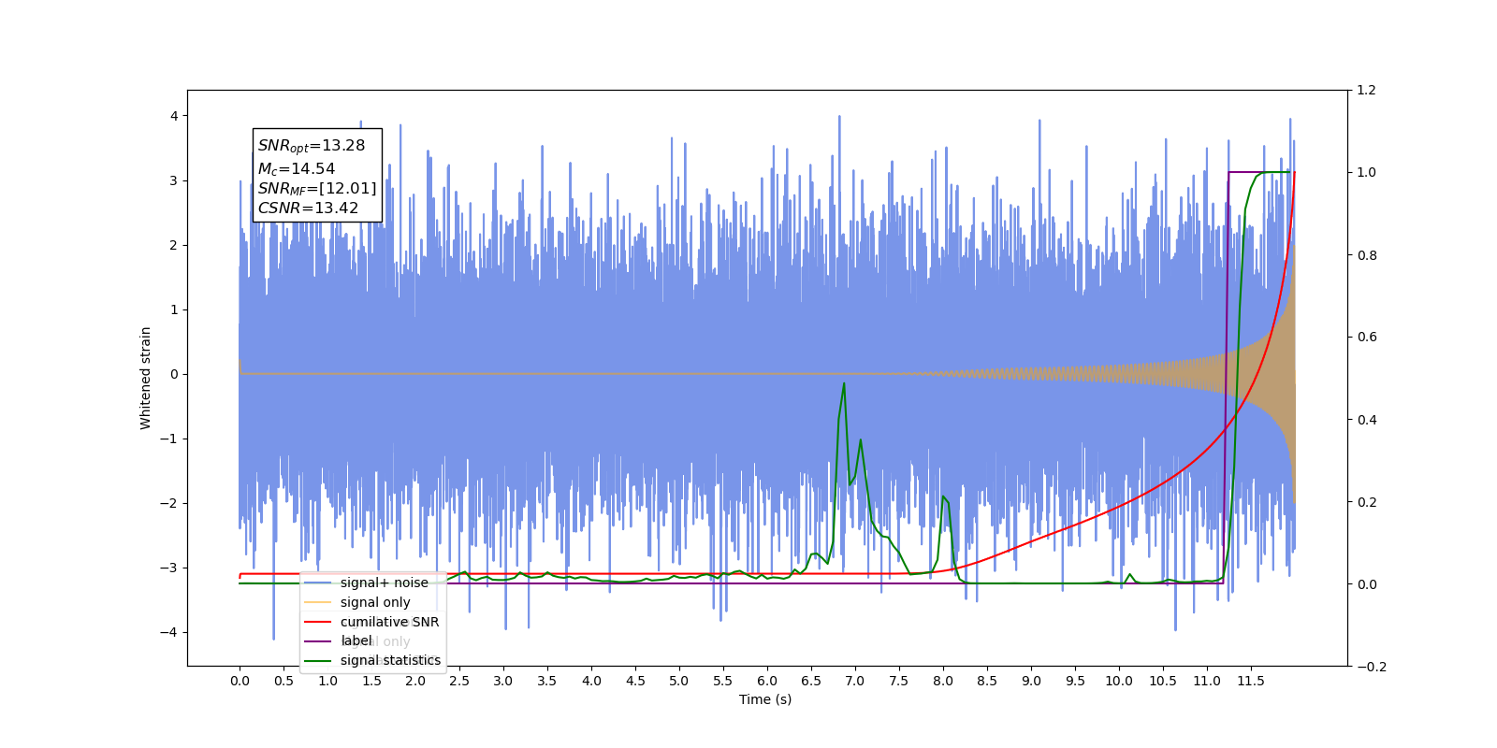The image size is (1497, 748).
Task: Click the green line swatch in legend
Action: click(x=318, y=660)
